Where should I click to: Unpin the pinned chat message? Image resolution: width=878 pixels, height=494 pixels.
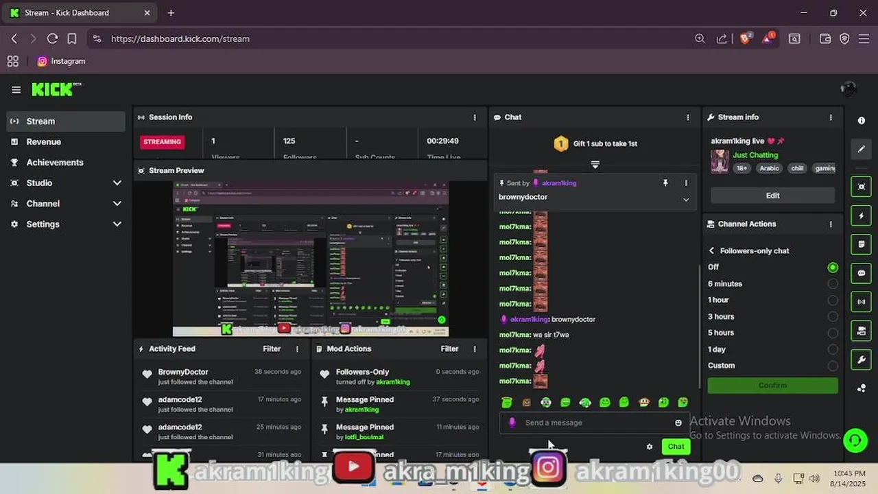[x=665, y=183]
